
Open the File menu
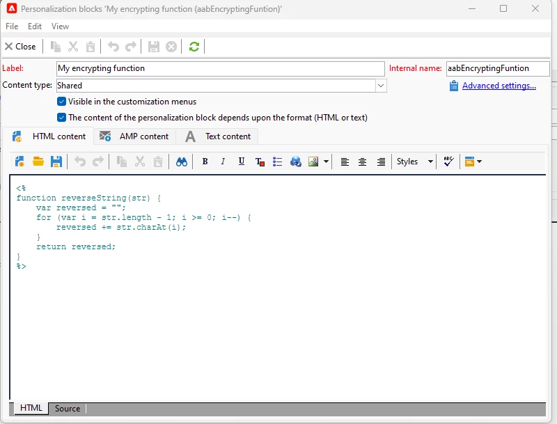tap(12, 26)
